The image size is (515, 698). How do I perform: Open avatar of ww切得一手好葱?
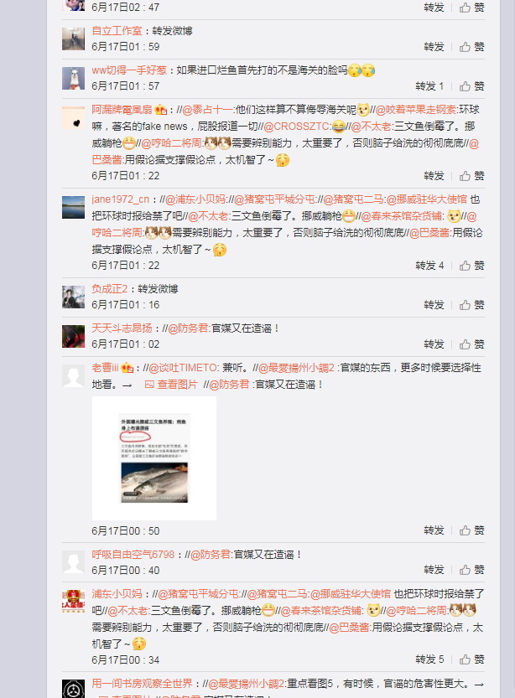coord(73,79)
